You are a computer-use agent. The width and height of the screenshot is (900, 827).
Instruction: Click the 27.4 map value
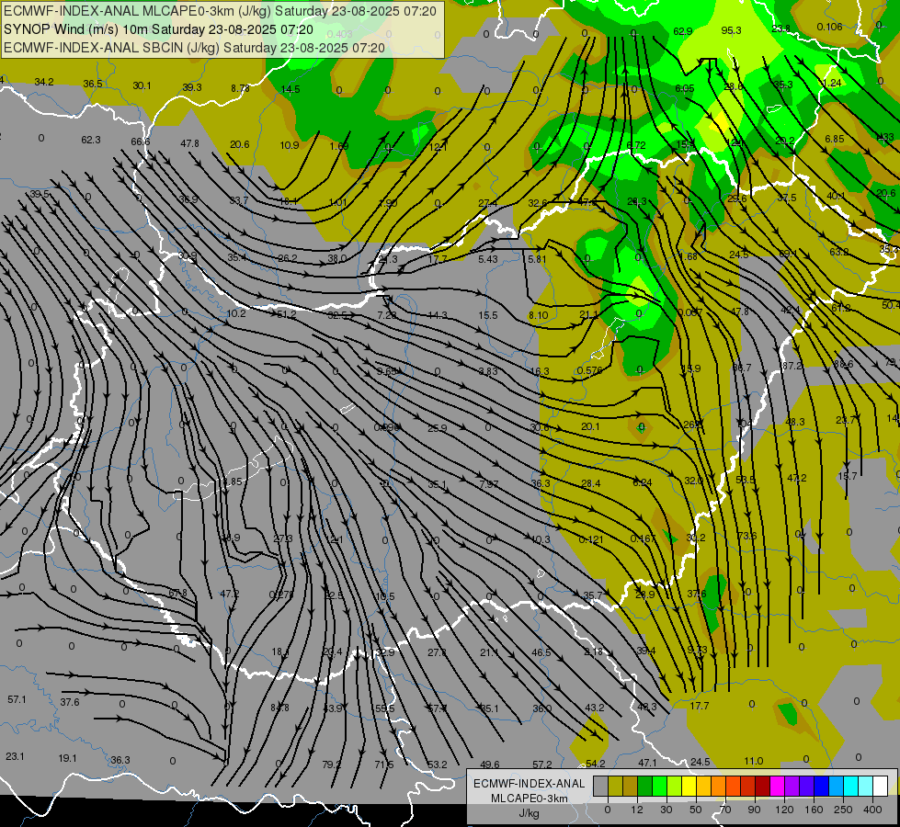(x=488, y=203)
